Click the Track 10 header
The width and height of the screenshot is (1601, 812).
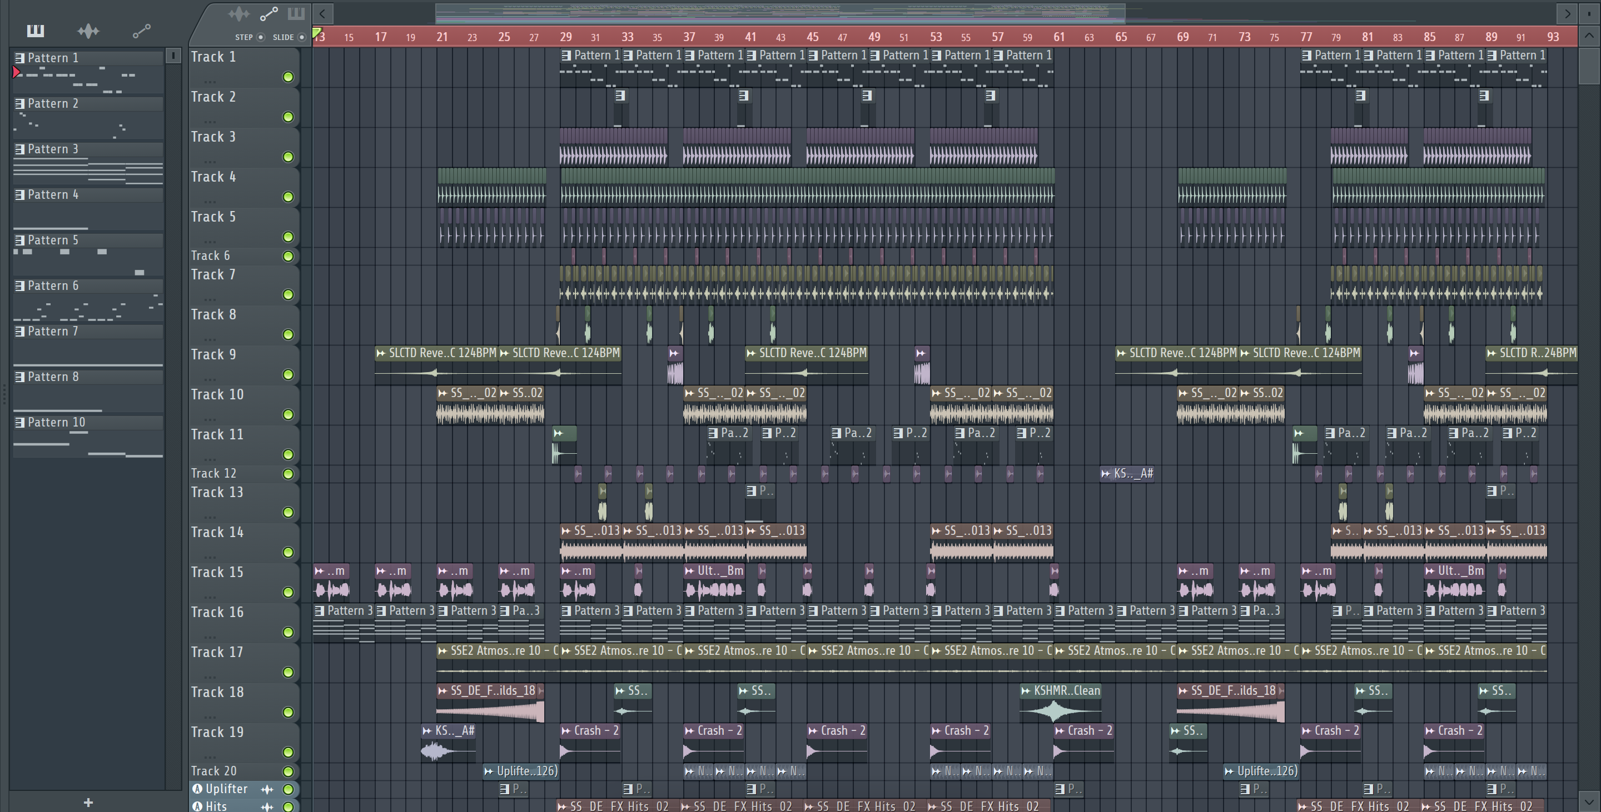click(x=243, y=404)
